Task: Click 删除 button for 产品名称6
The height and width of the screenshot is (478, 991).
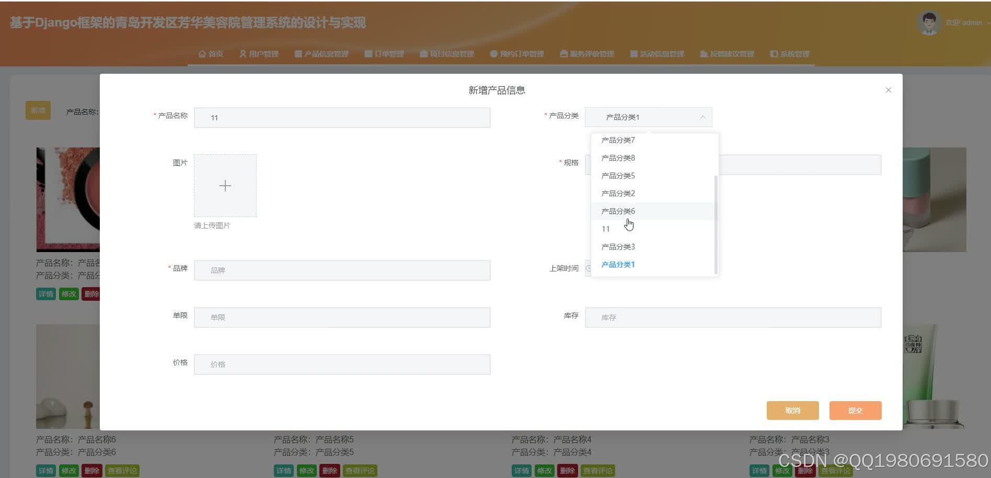Action: click(x=92, y=471)
